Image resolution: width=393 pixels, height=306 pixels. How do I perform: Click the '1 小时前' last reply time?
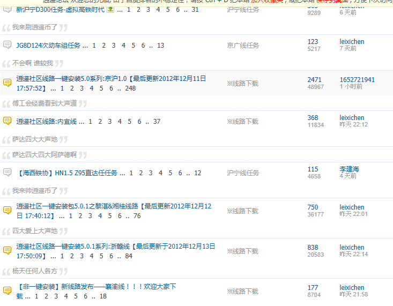point(351,86)
